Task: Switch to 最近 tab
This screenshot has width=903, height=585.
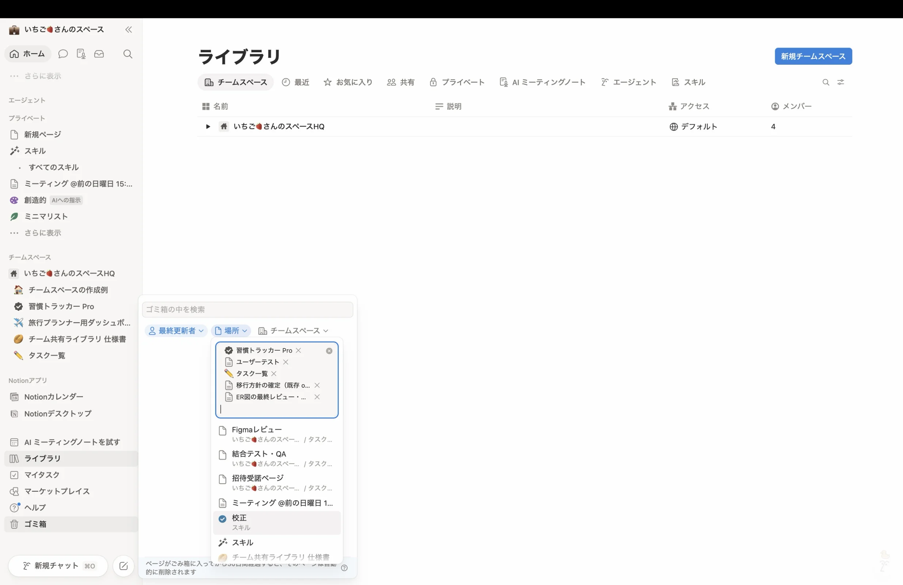Action: (296, 82)
